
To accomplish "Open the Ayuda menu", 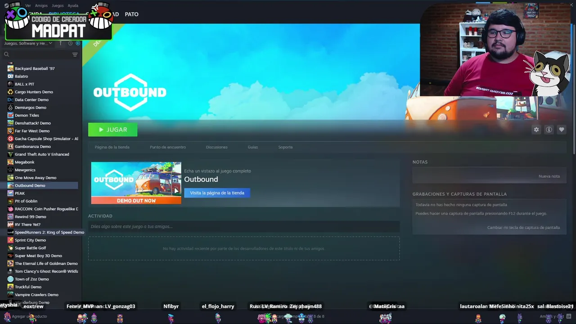I will (73, 5).
